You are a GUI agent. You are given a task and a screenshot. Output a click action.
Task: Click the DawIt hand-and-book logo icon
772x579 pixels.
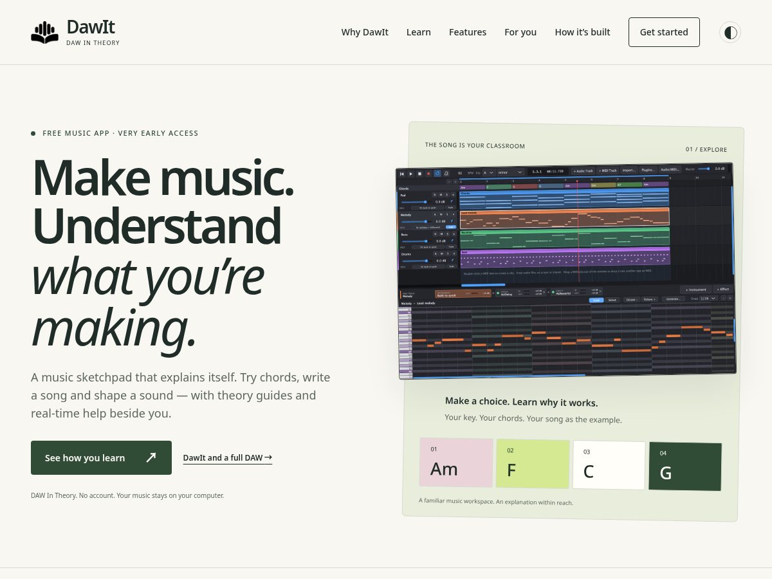click(44, 33)
